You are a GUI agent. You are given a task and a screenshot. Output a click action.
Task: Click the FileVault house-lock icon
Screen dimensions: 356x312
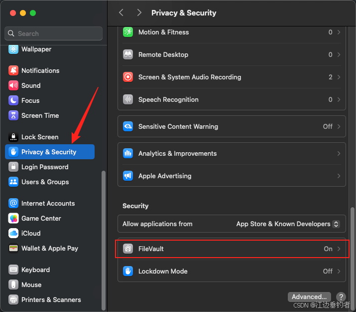pyautogui.click(x=128, y=249)
